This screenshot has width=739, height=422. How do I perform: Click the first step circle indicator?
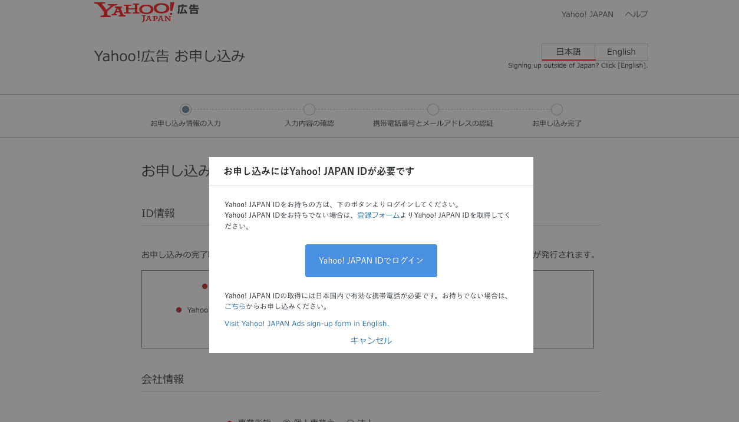click(186, 109)
